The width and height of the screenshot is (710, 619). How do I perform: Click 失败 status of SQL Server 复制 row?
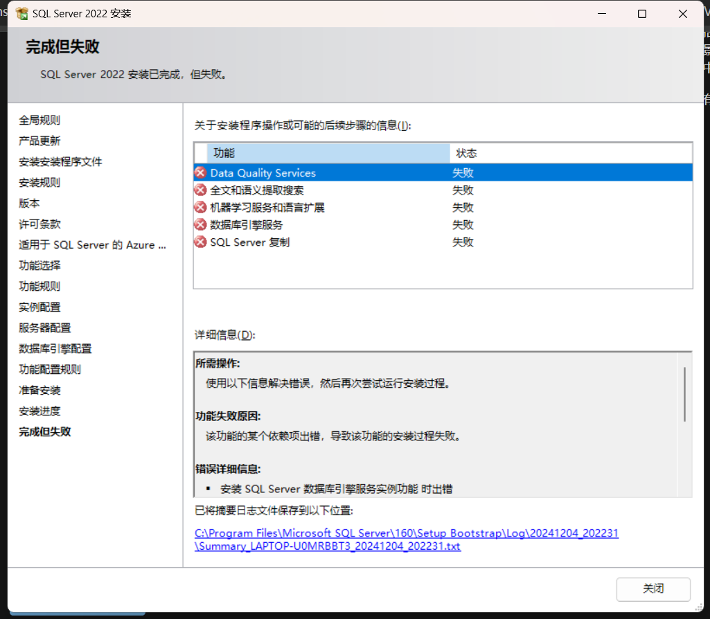463,242
